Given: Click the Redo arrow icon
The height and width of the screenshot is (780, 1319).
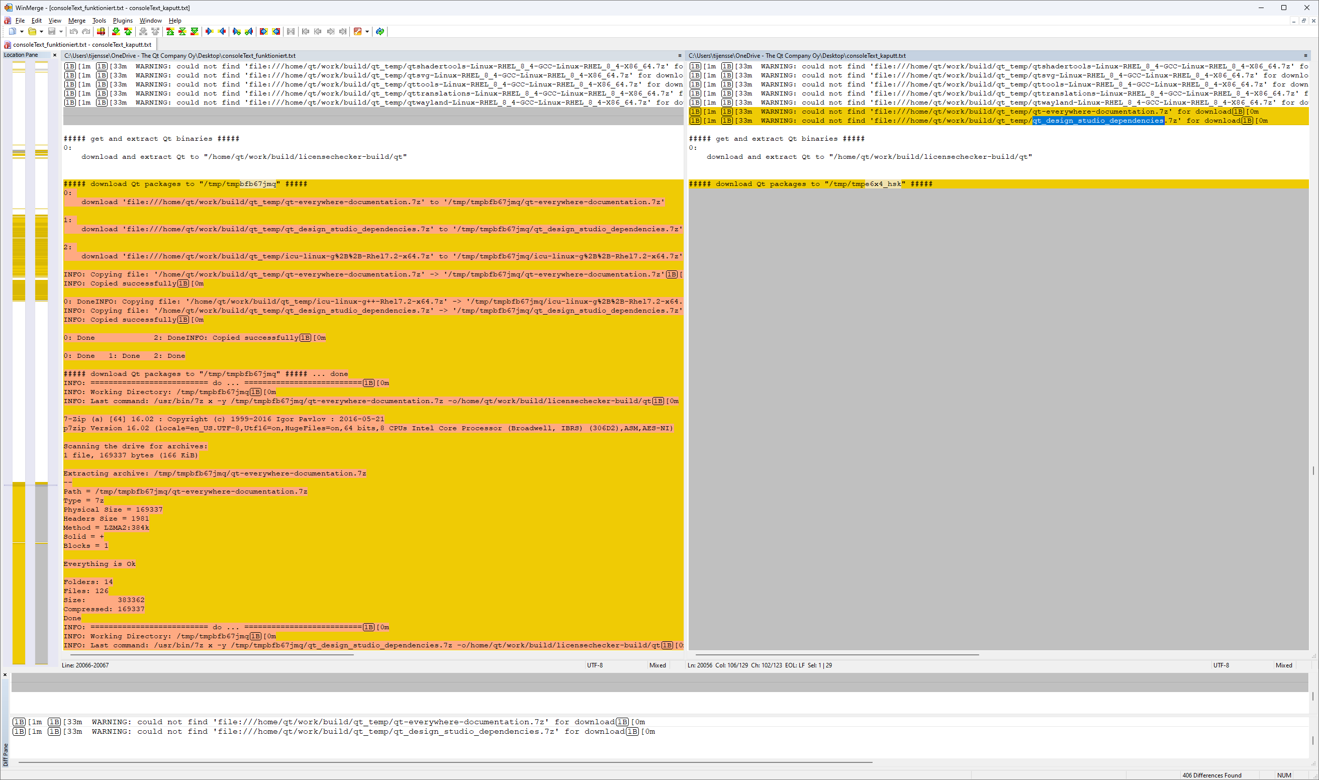Looking at the screenshot, I should 86,32.
